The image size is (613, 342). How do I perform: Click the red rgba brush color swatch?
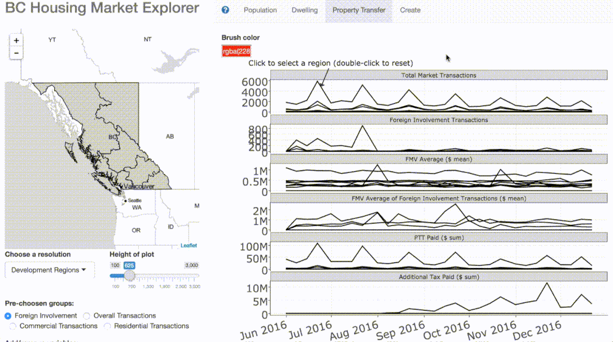[236, 51]
